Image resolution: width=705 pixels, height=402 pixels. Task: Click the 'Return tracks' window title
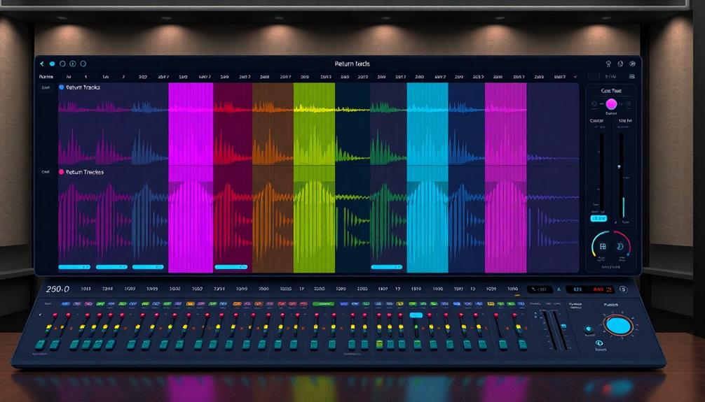click(x=352, y=64)
